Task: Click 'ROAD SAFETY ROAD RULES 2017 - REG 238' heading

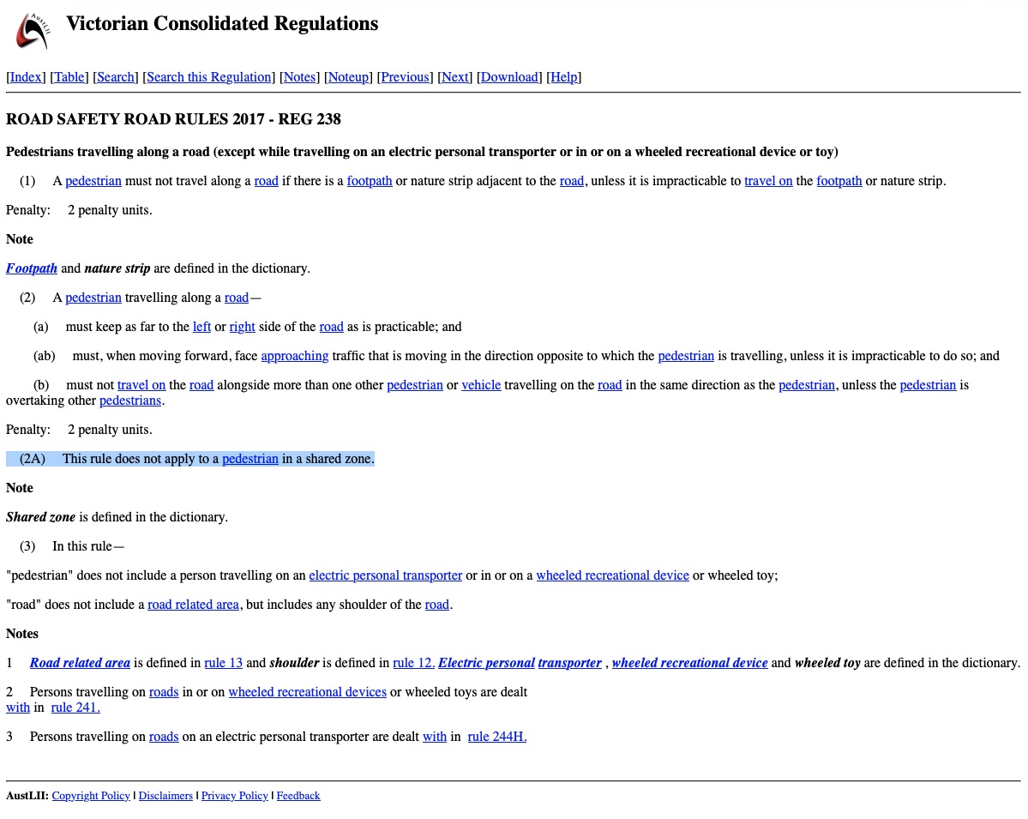Action: (174, 119)
